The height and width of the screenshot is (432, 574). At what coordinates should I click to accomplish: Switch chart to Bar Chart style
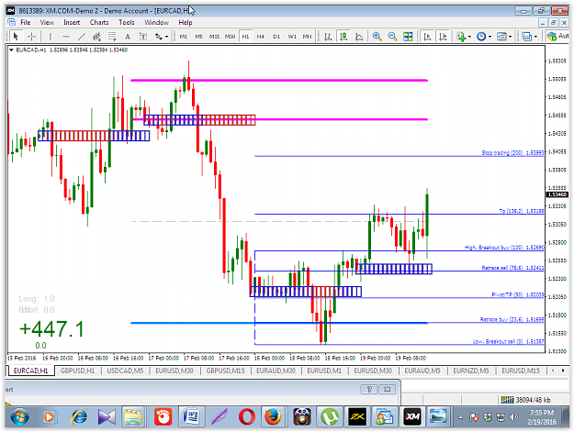(x=328, y=36)
